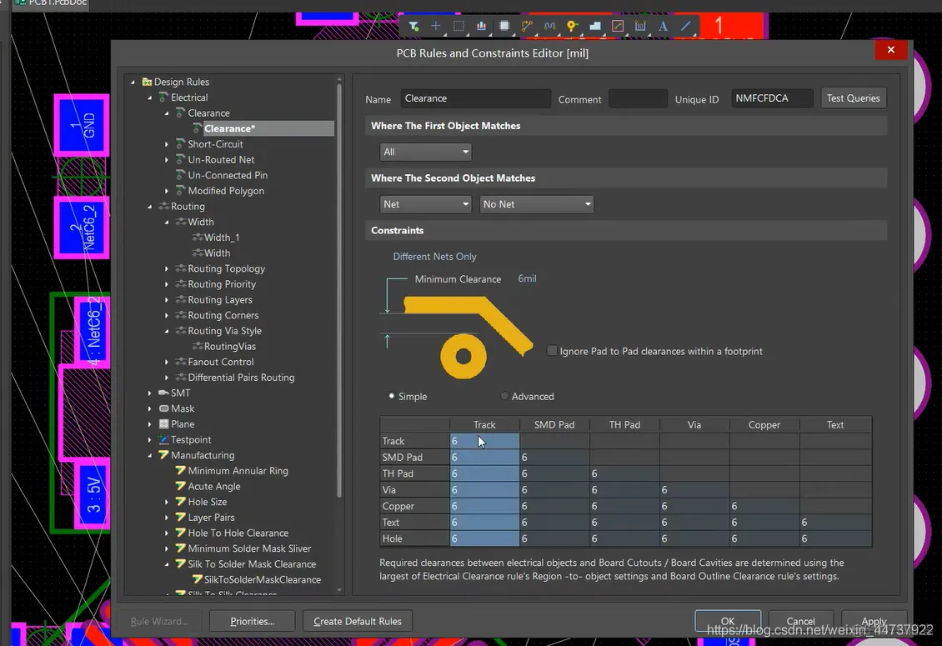Select the place text string A icon
Viewport: 942px width, 646px height.
[663, 26]
